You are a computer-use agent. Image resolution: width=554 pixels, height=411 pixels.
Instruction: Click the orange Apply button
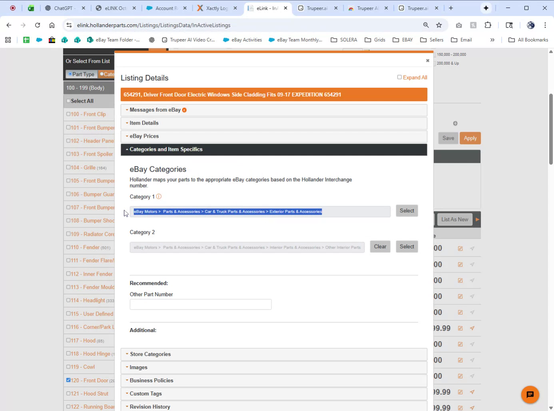pyautogui.click(x=470, y=138)
